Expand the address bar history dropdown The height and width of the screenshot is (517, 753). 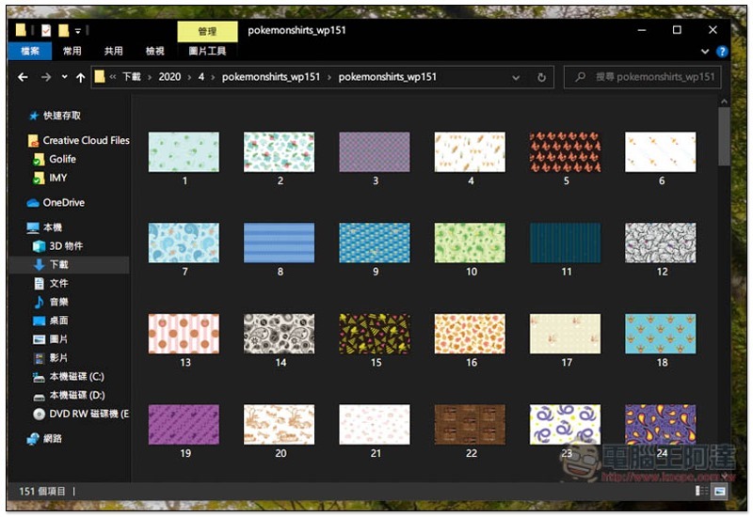coord(516,77)
